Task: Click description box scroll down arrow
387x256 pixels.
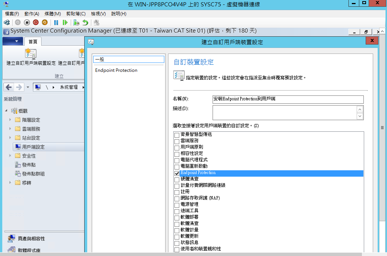Action: click(x=360, y=116)
